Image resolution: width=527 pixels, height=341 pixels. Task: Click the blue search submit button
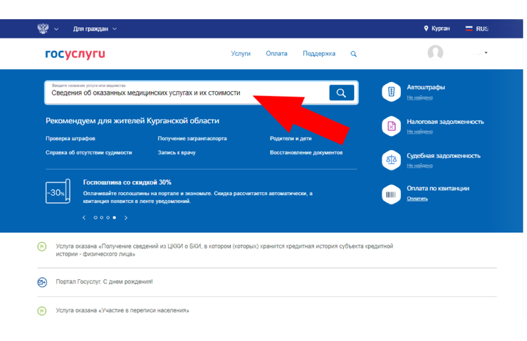pyautogui.click(x=341, y=93)
